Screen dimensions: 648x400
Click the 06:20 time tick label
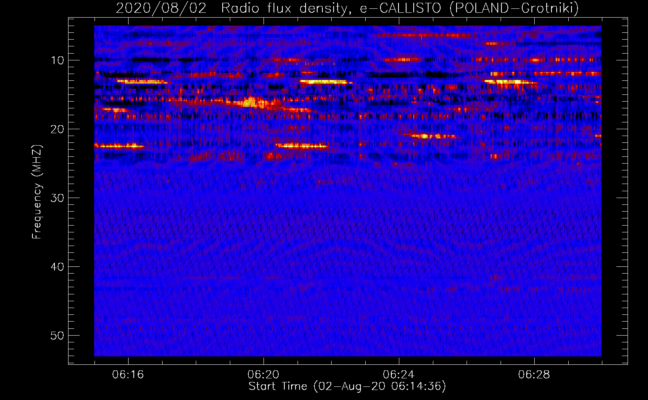coord(263,375)
